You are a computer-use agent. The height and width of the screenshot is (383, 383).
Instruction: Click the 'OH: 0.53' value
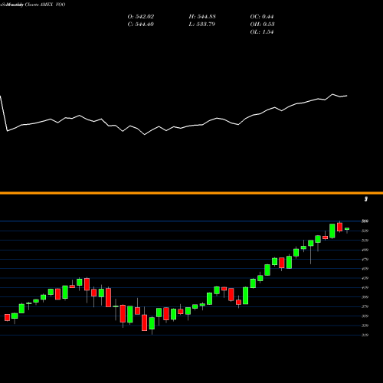pos(262,25)
